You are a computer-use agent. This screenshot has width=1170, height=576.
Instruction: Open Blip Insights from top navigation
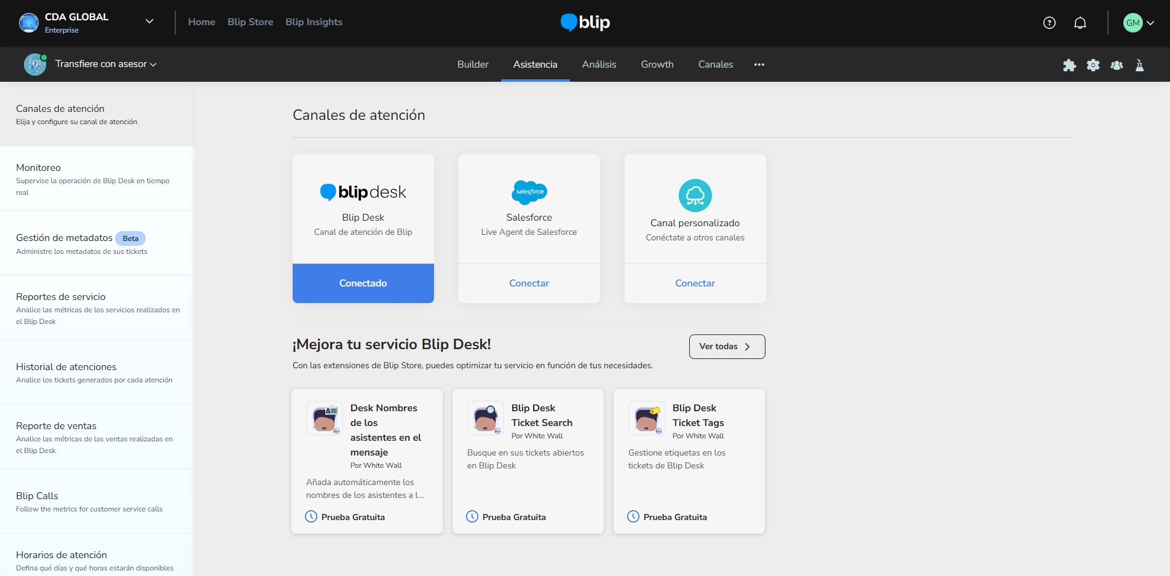click(x=314, y=22)
